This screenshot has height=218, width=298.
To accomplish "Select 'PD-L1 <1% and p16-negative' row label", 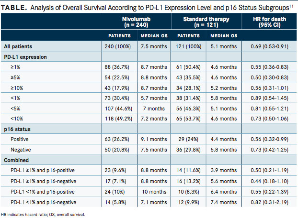I will click(x=43, y=202).
